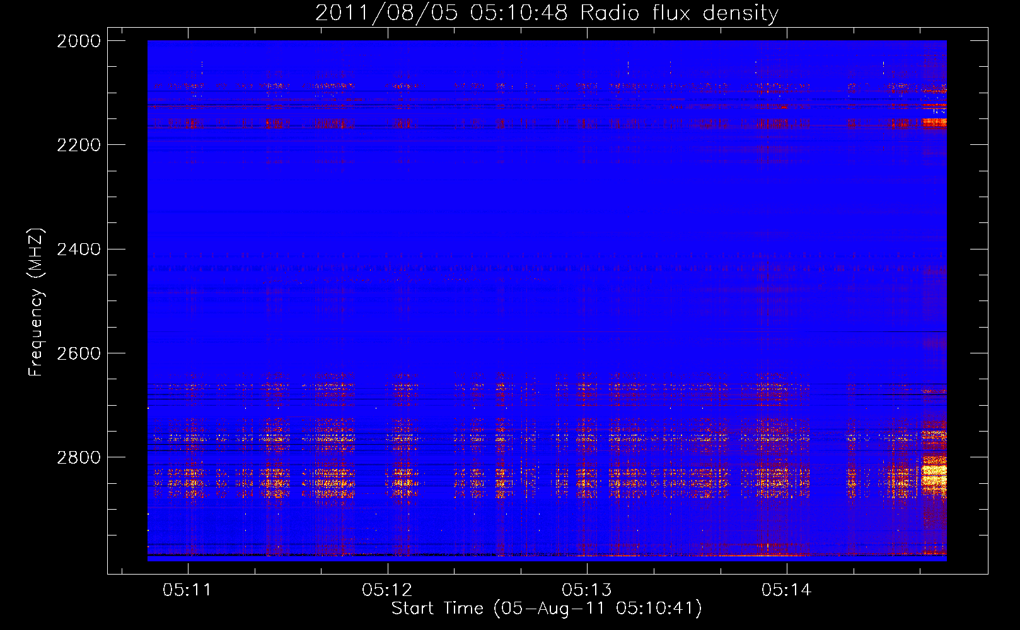Screen dimensions: 1020x630
Task: Select the 'Frequency (MHZ)' y-axis label
Action: pos(37,302)
